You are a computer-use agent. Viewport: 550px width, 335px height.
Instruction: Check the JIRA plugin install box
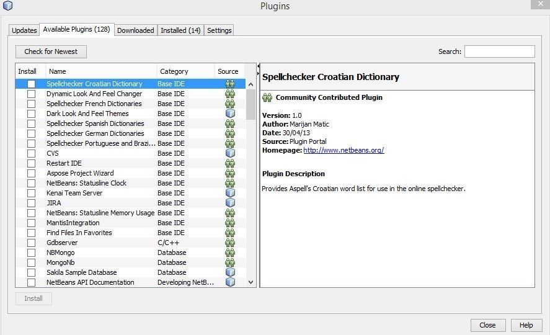click(x=31, y=203)
